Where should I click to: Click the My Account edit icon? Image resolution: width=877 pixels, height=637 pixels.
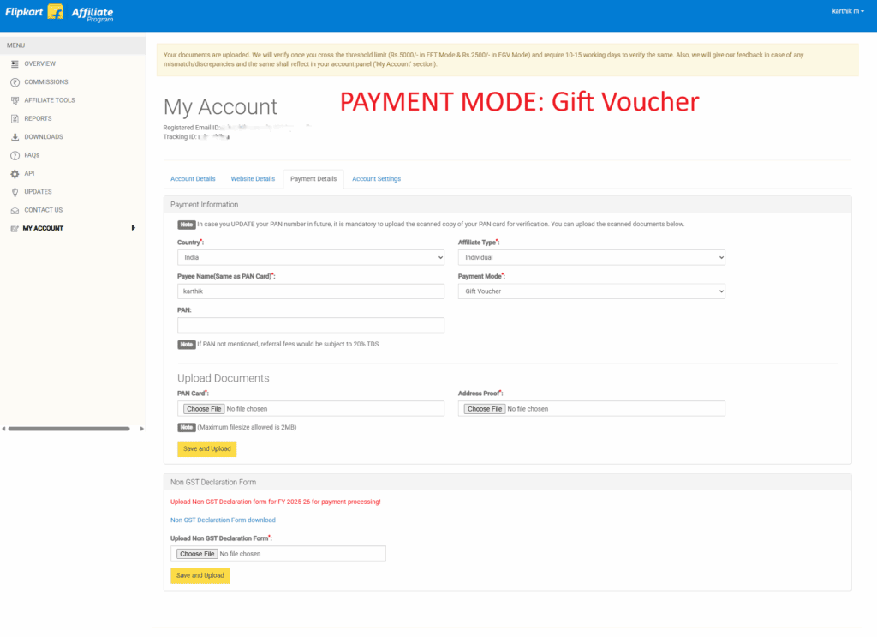[15, 229]
